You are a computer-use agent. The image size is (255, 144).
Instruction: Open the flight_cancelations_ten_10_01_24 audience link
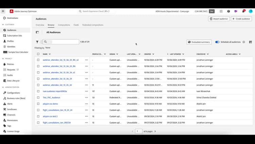[57, 110]
